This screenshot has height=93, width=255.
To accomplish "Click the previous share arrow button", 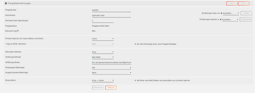I will coord(232,3).
